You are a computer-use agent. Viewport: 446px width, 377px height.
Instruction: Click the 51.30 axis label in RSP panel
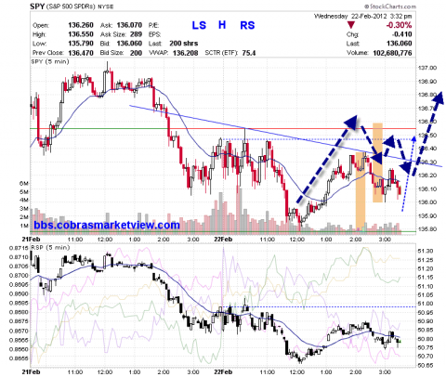pos(426,251)
